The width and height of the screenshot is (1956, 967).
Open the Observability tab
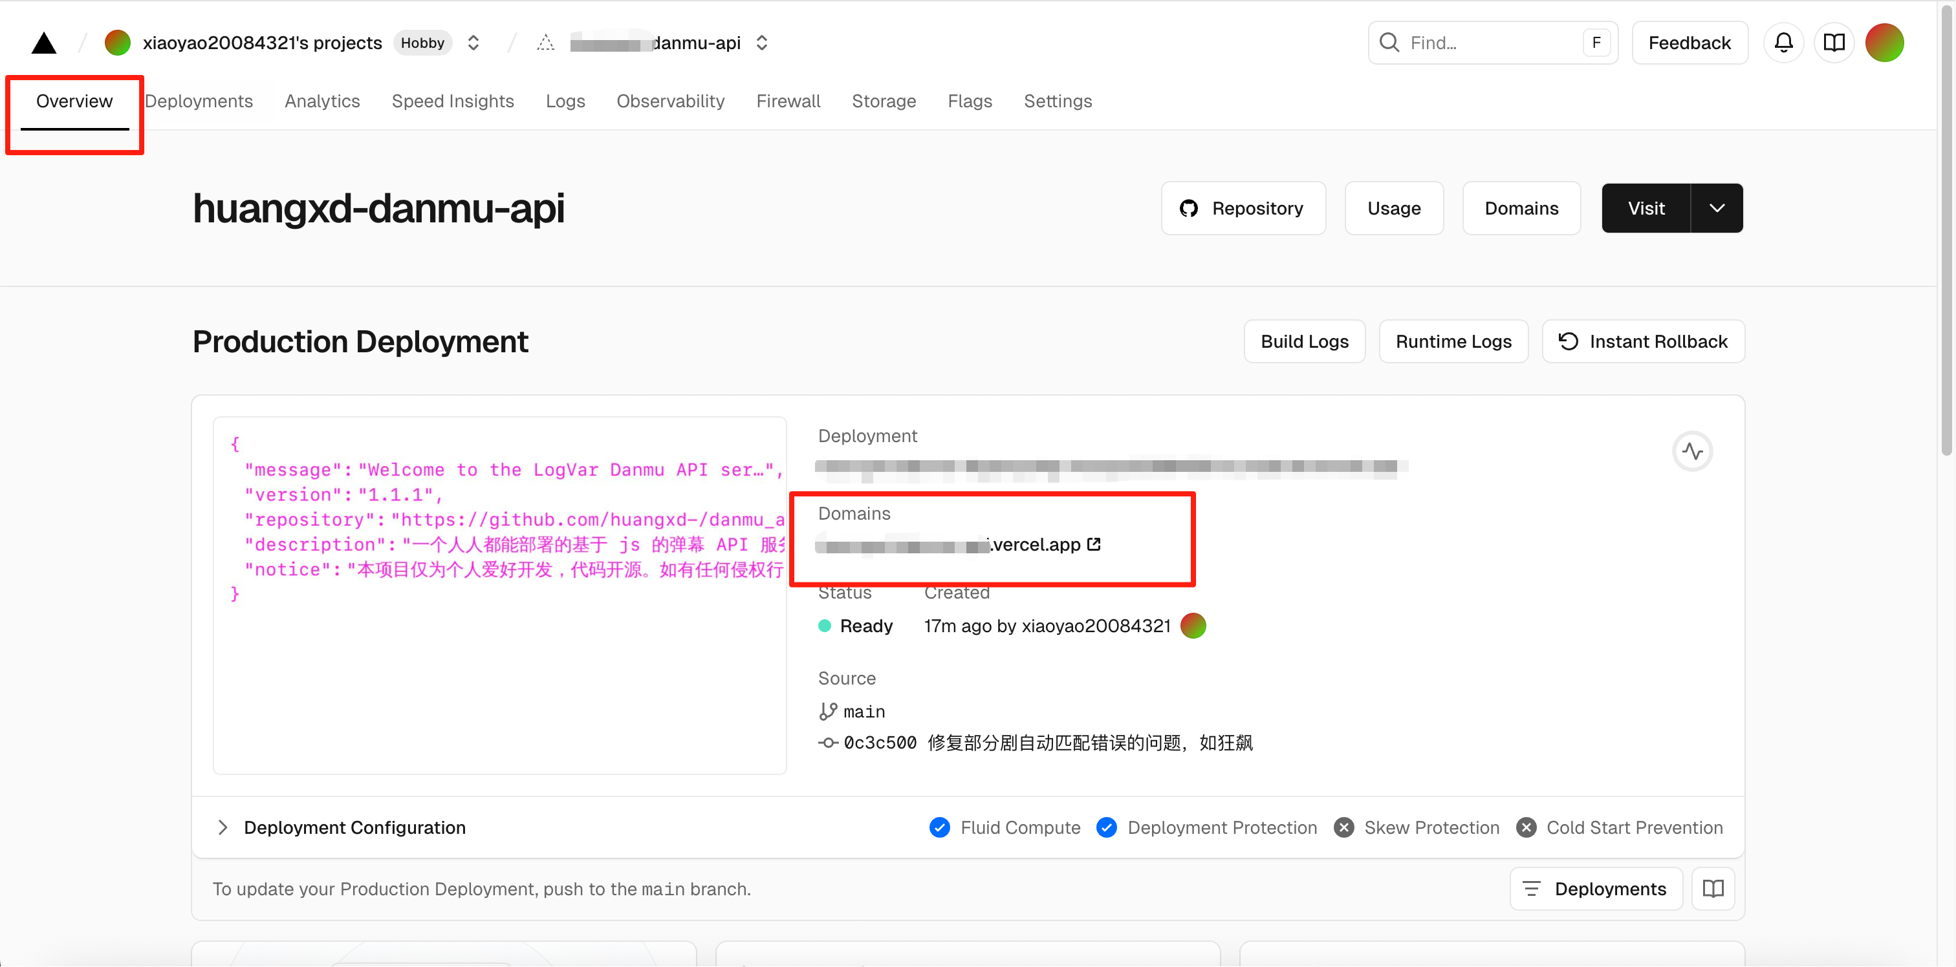671,101
